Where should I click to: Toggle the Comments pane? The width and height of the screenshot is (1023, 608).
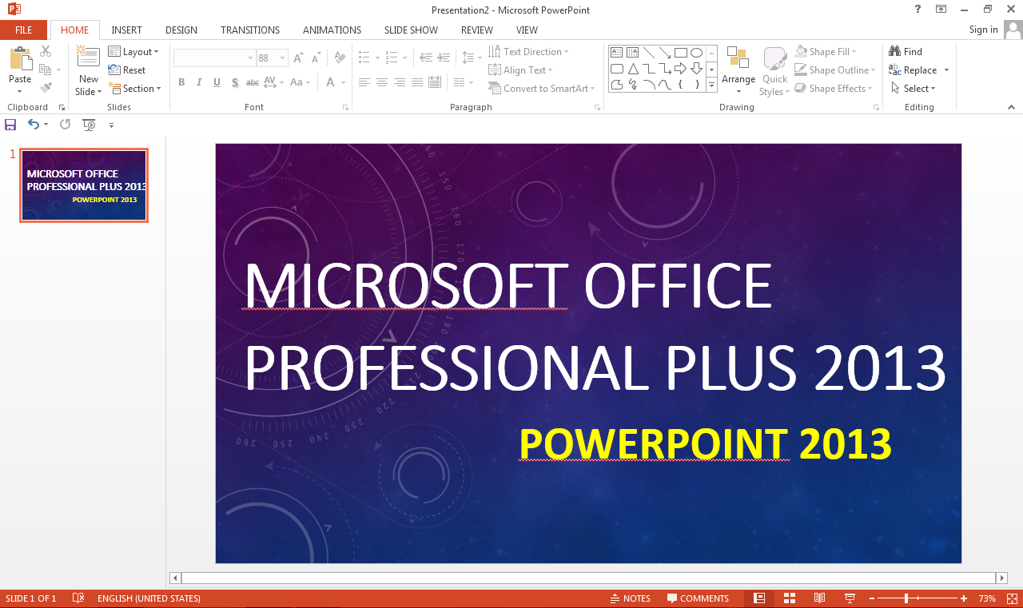(699, 598)
